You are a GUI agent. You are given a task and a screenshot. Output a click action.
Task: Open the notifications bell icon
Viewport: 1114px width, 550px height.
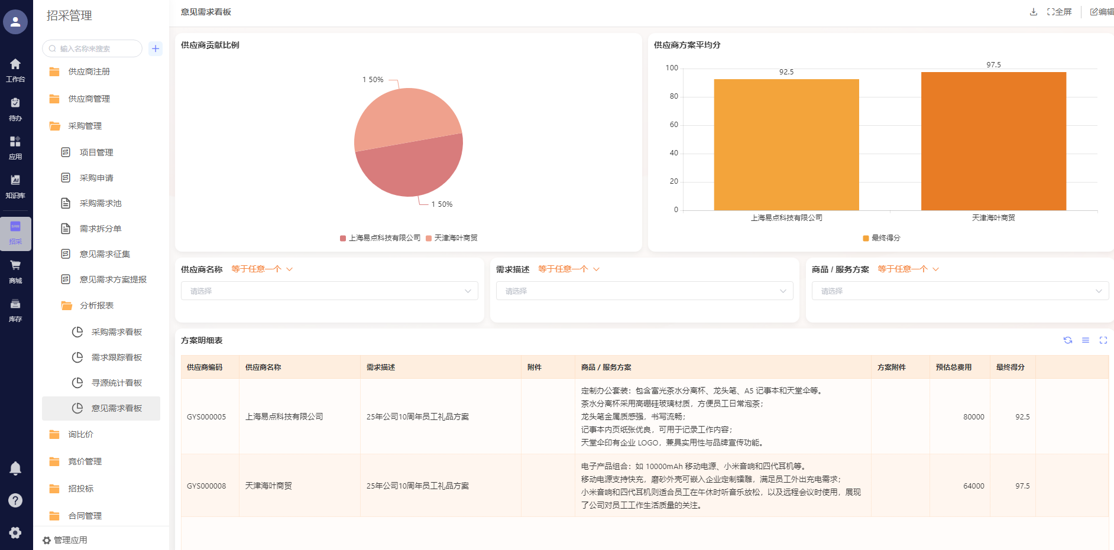[15, 468]
